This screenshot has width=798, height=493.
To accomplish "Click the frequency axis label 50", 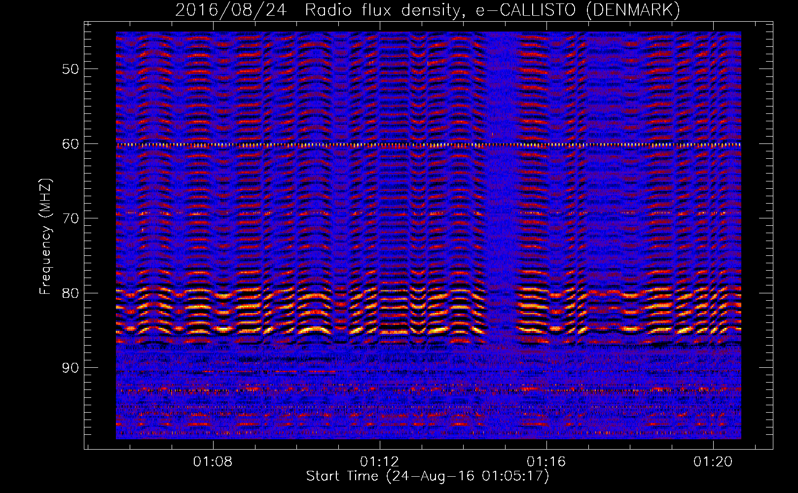I will (71, 69).
